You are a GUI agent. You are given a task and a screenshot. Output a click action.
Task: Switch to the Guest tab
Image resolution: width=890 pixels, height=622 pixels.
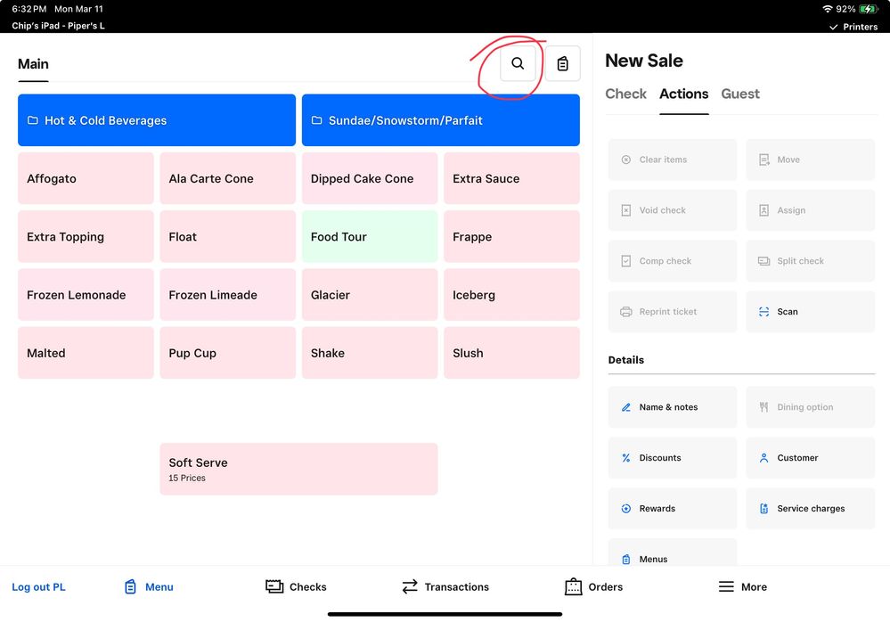pos(740,94)
